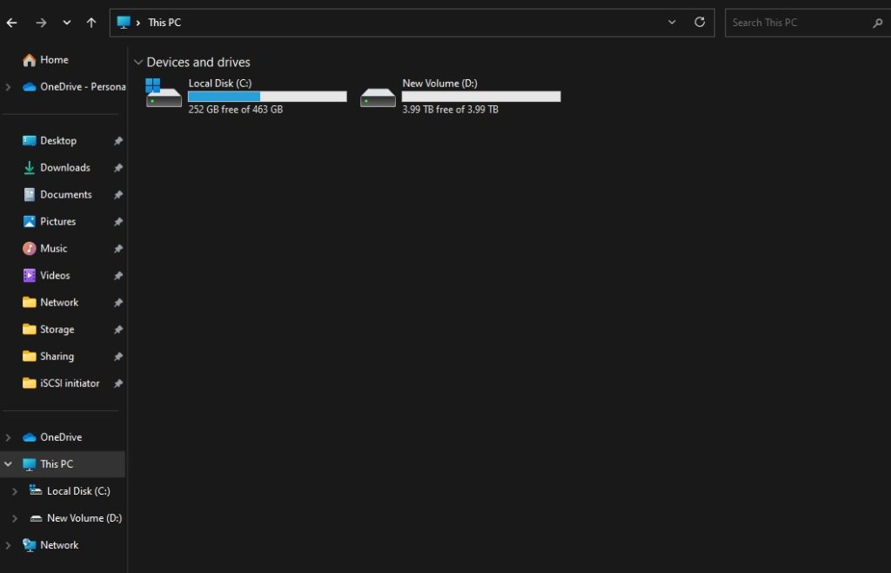Open pinned Music folder
The height and width of the screenshot is (573, 891).
coord(53,248)
